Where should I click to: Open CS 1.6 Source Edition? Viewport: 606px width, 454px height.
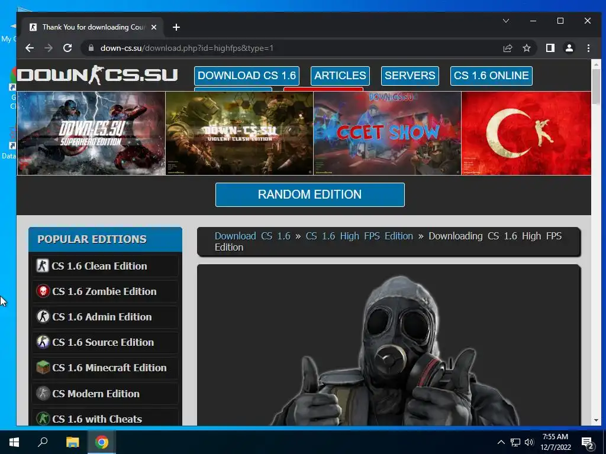(x=105, y=342)
